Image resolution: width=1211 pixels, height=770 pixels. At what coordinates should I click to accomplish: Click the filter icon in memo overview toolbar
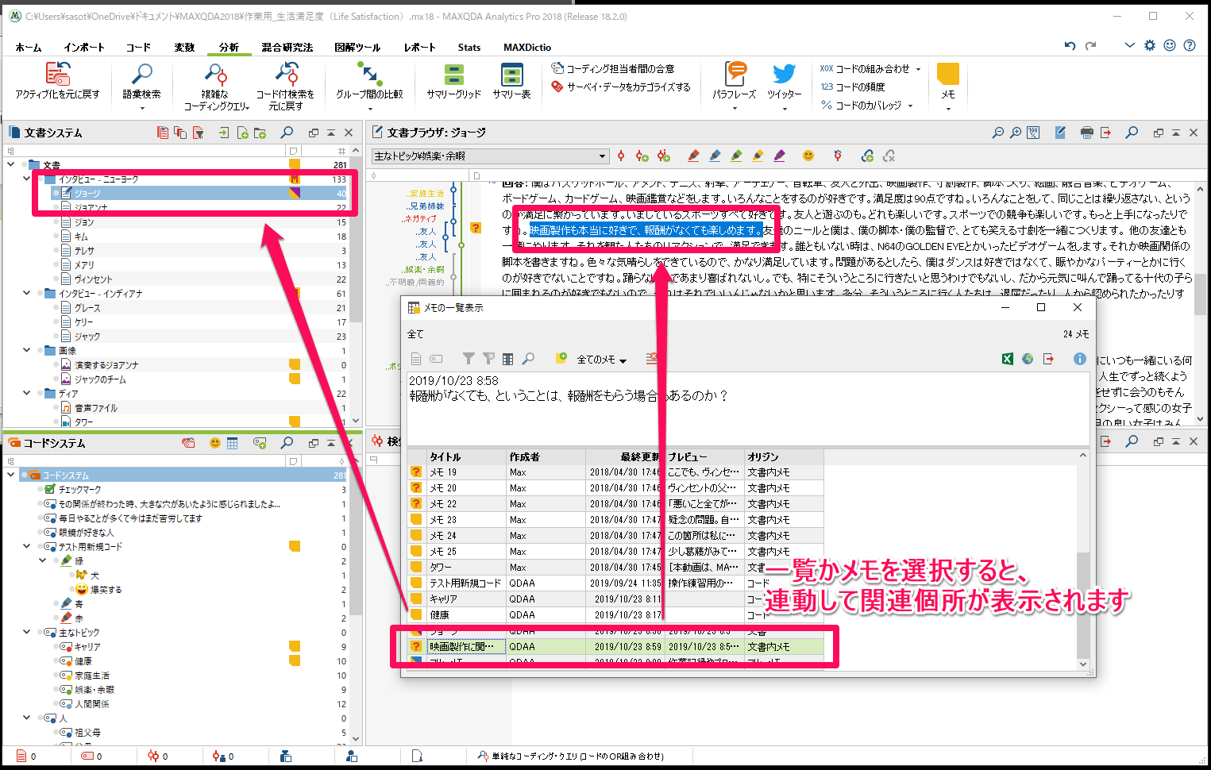tap(469, 359)
